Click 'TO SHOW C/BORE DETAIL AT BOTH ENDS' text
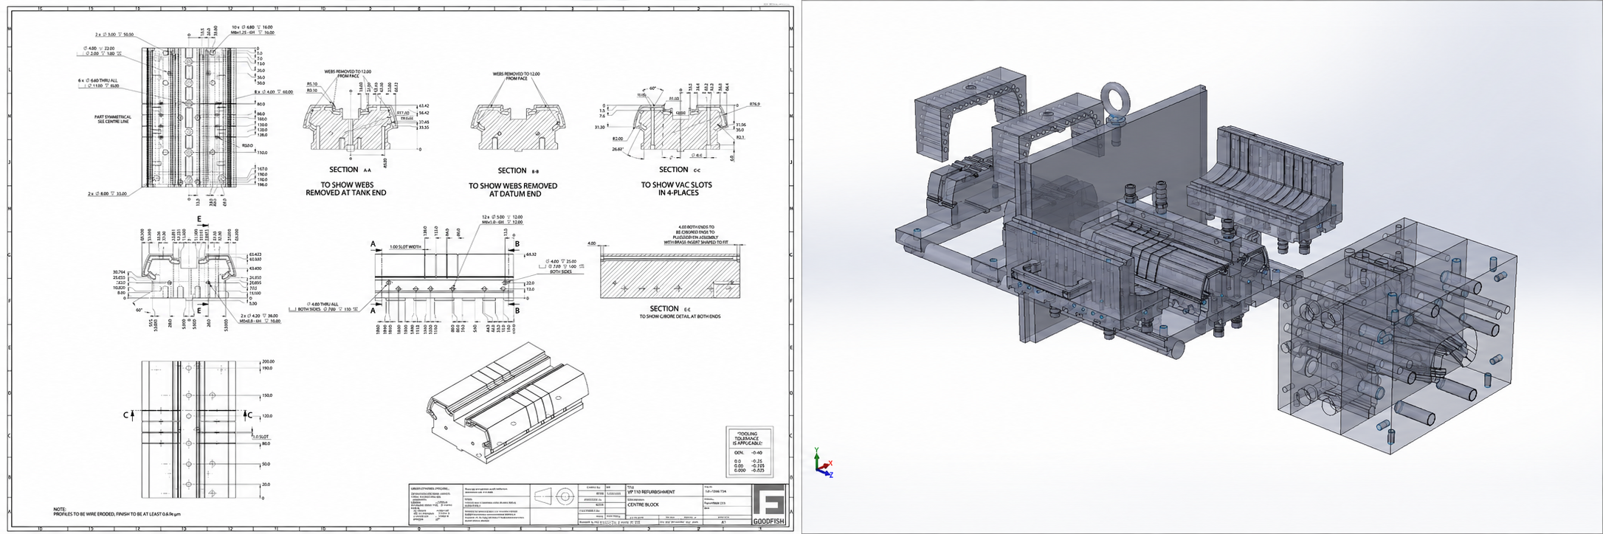 click(679, 316)
